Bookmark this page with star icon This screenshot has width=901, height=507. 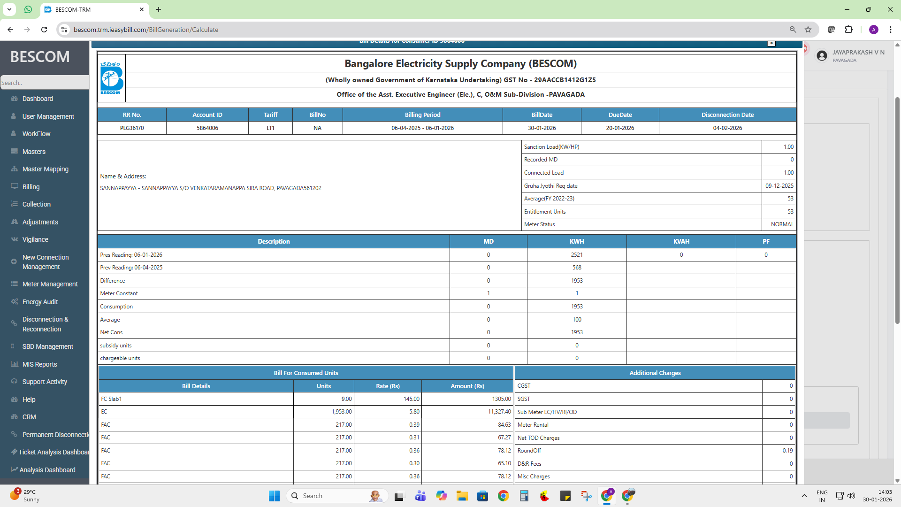tap(808, 30)
